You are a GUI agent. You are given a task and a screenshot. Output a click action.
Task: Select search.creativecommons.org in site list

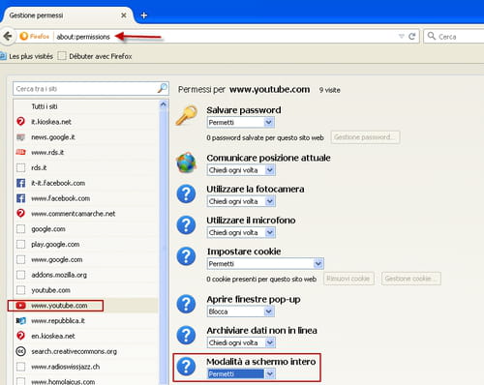pos(86,351)
